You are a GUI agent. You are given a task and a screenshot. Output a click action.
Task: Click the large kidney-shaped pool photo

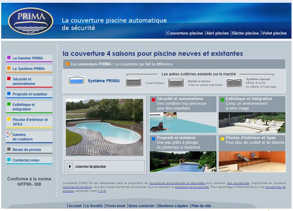pos(105,127)
